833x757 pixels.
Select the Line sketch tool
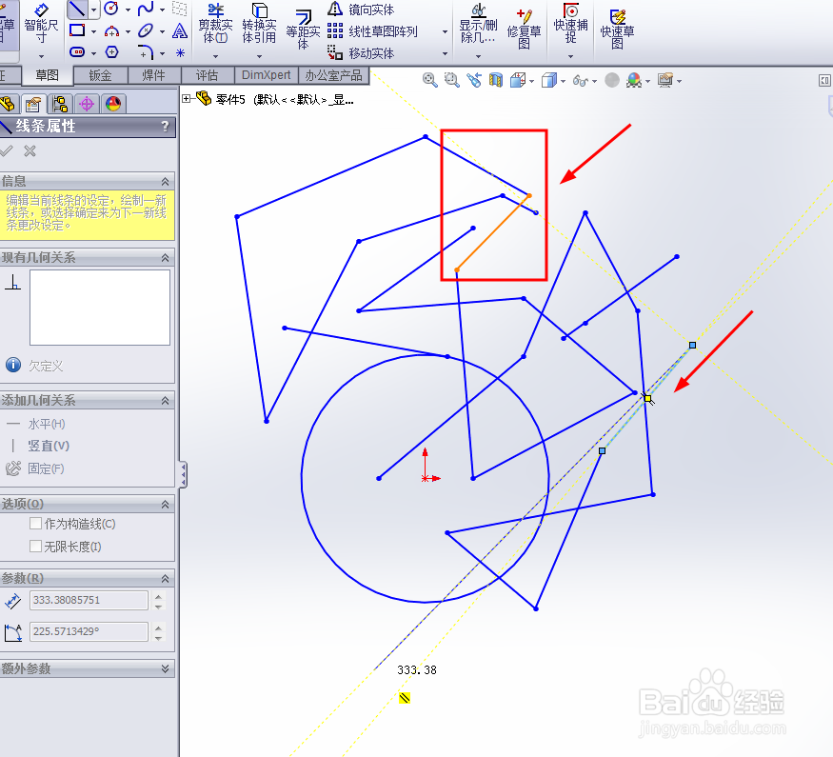[77, 9]
